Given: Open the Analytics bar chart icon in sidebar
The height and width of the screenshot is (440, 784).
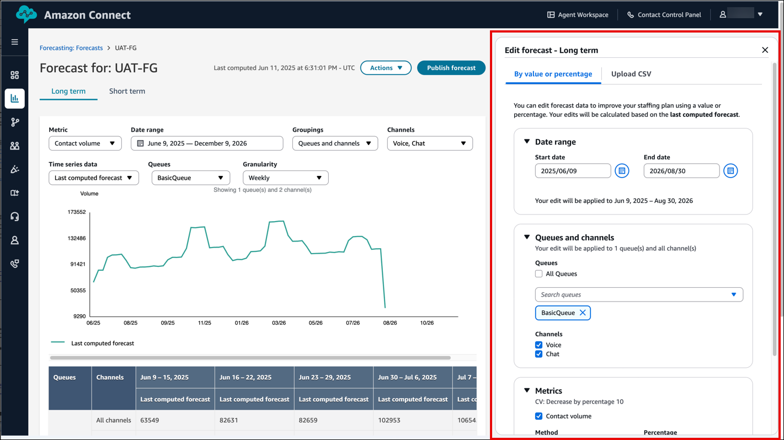Looking at the screenshot, I should (x=14, y=98).
